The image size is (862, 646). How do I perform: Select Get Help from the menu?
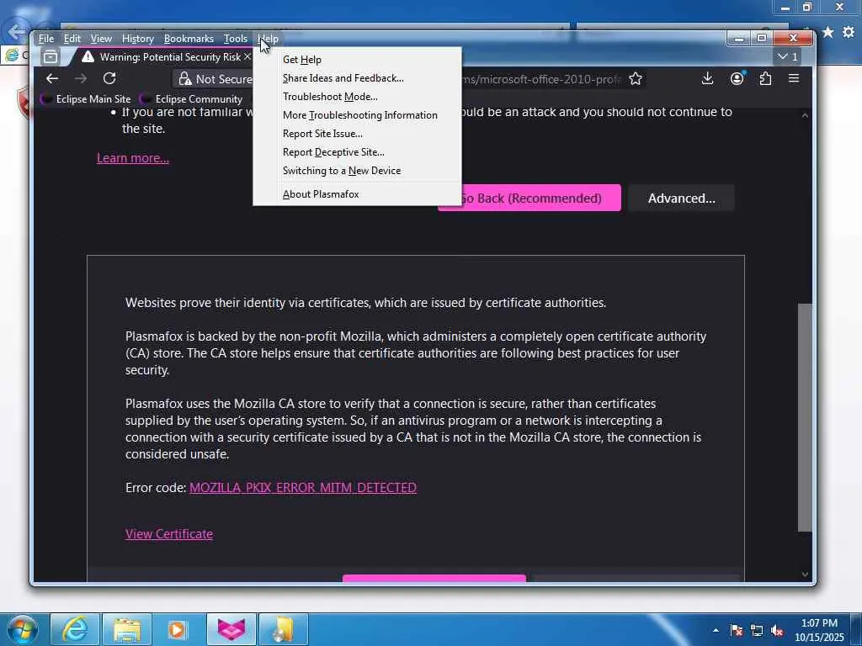pyautogui.click(x=357, y=60)
